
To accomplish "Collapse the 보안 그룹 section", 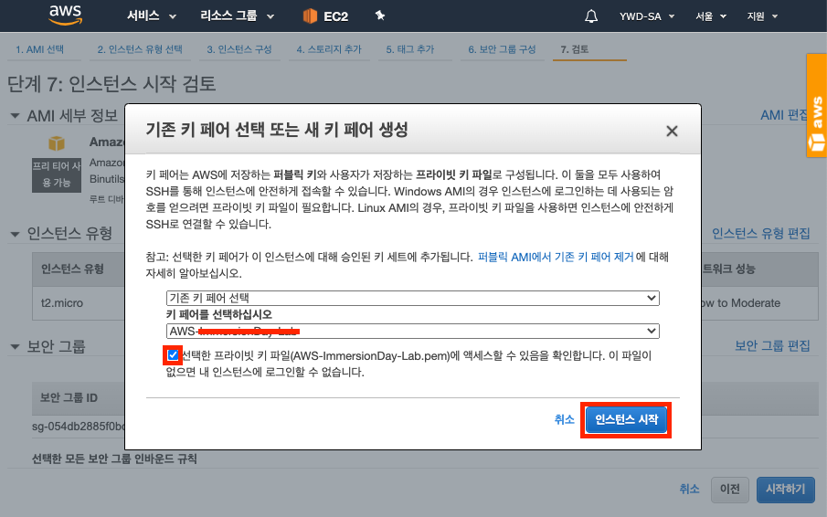I will click(15, 346).
